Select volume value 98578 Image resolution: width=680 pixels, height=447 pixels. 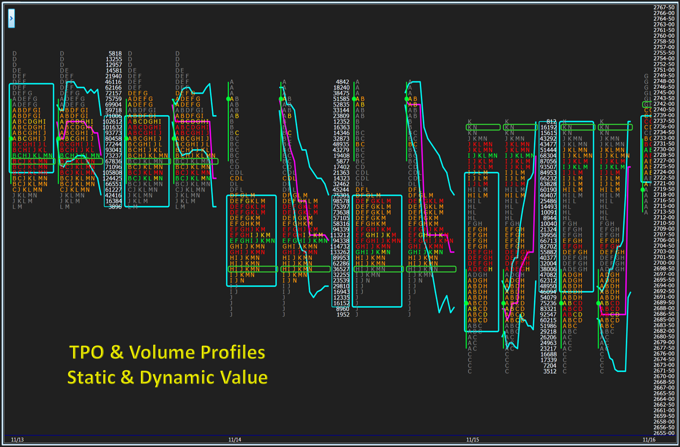tap(341, 201)
